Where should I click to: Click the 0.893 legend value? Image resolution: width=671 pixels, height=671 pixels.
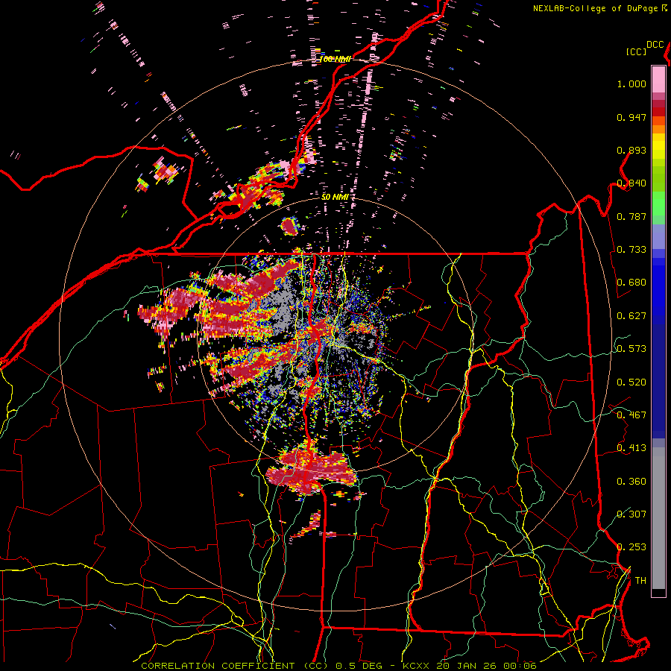(631, 150)
